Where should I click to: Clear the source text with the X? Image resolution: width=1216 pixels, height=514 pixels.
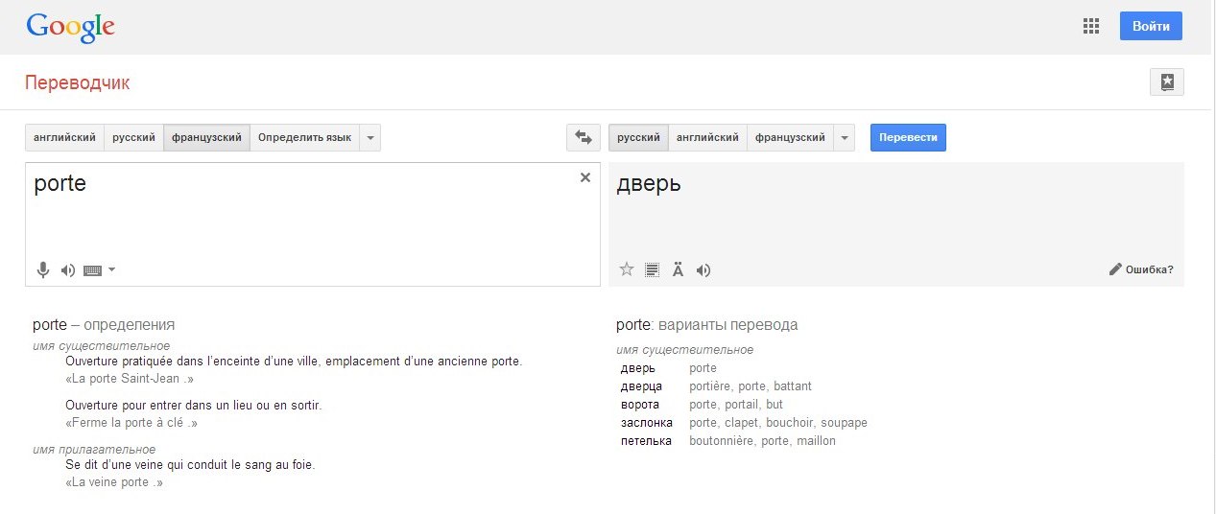tap(585, 177)
